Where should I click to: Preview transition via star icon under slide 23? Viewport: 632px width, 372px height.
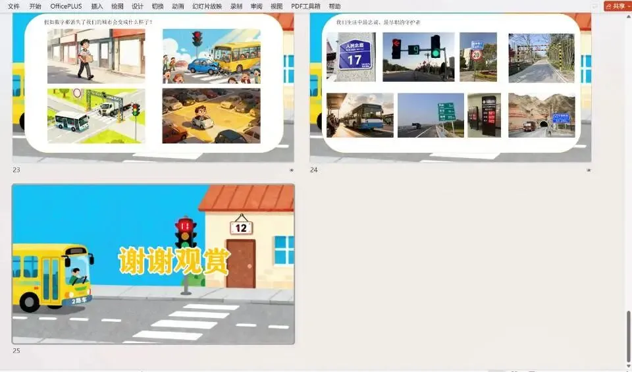click(x=292, y=170)
